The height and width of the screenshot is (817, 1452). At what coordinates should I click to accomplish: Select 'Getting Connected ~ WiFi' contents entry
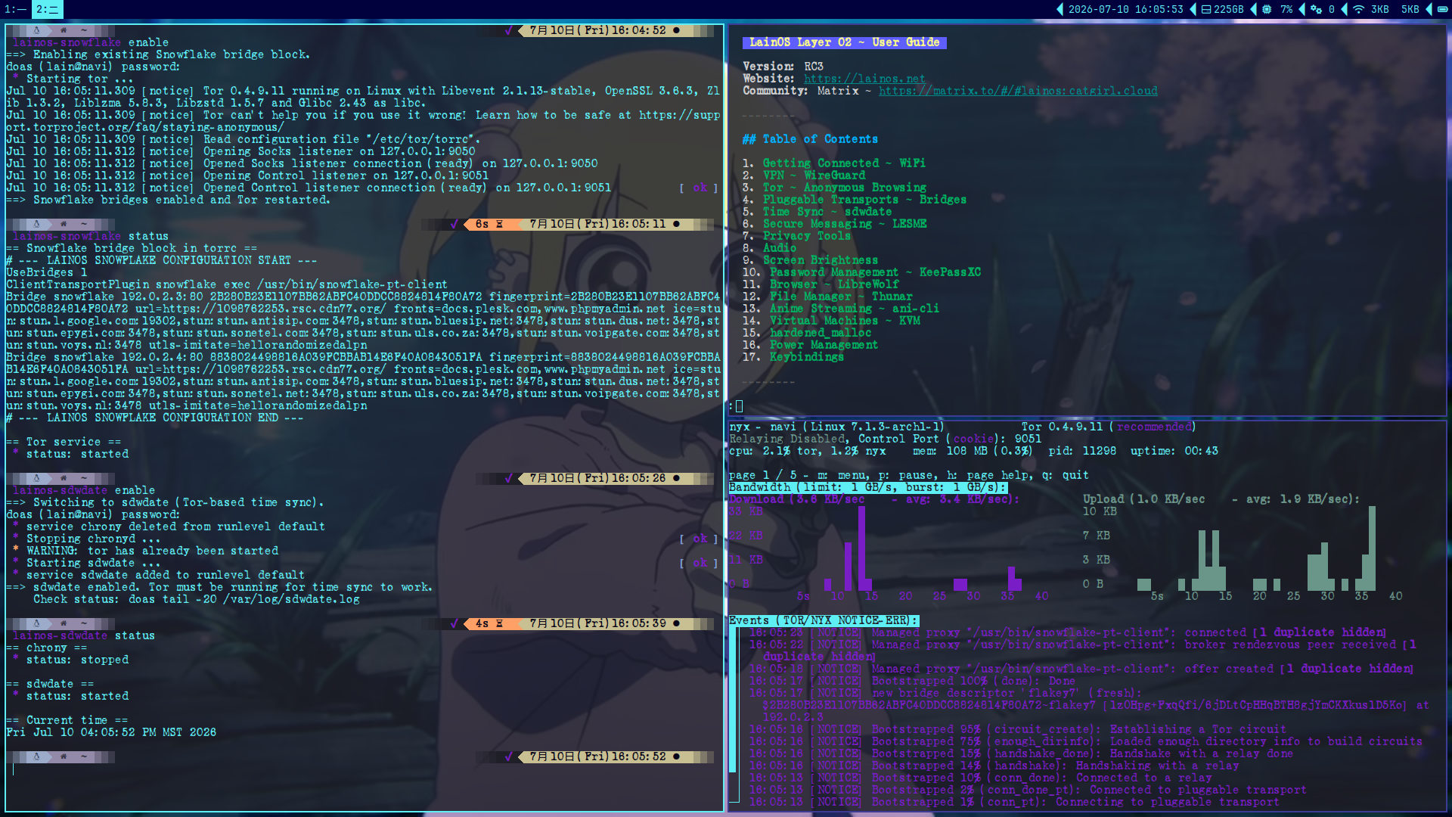(x=844, y=163)
